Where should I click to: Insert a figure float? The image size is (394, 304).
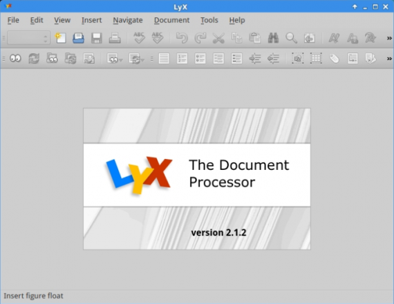[x=297, y=59]
